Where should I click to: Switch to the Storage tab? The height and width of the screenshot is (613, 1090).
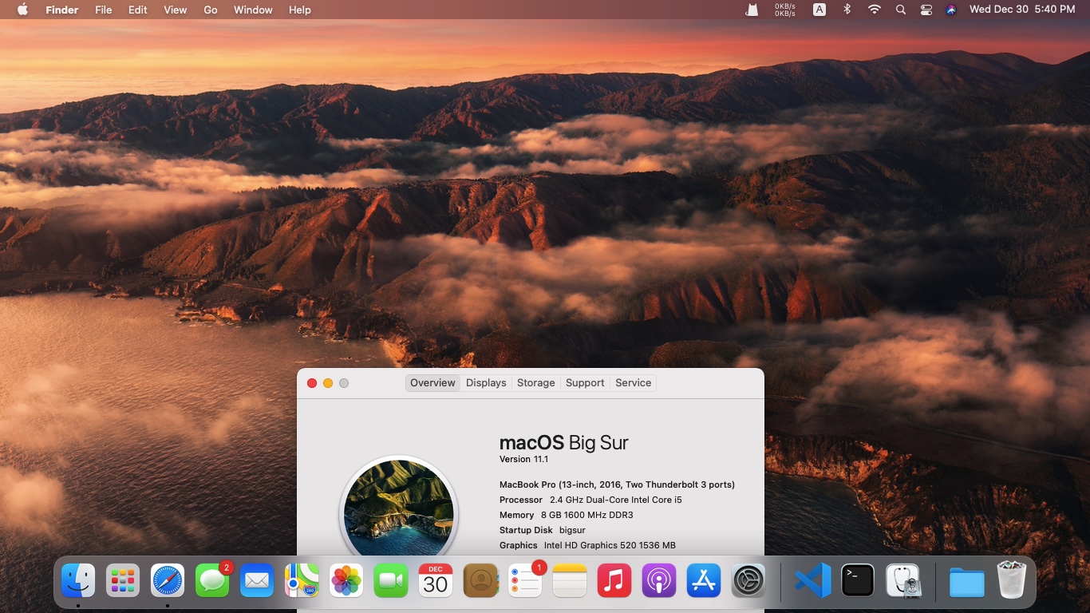[536, 383]
